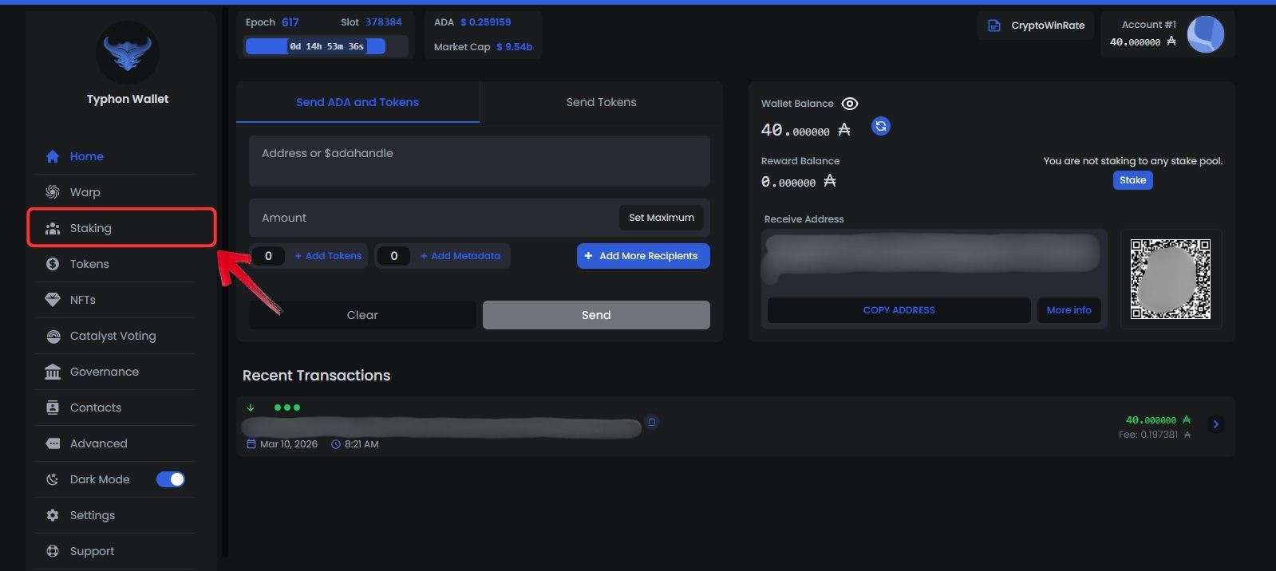Click the Warp swirl icon

(x=53, y=192)
